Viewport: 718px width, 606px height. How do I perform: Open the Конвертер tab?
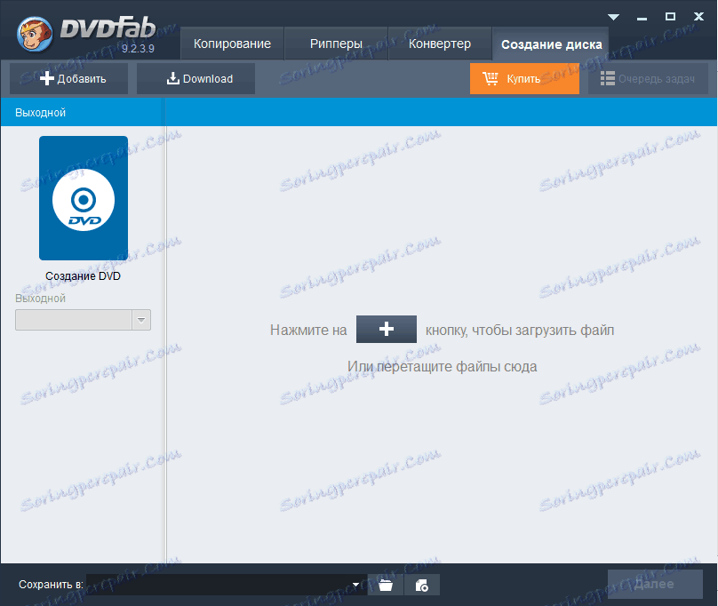pos(440,44)
